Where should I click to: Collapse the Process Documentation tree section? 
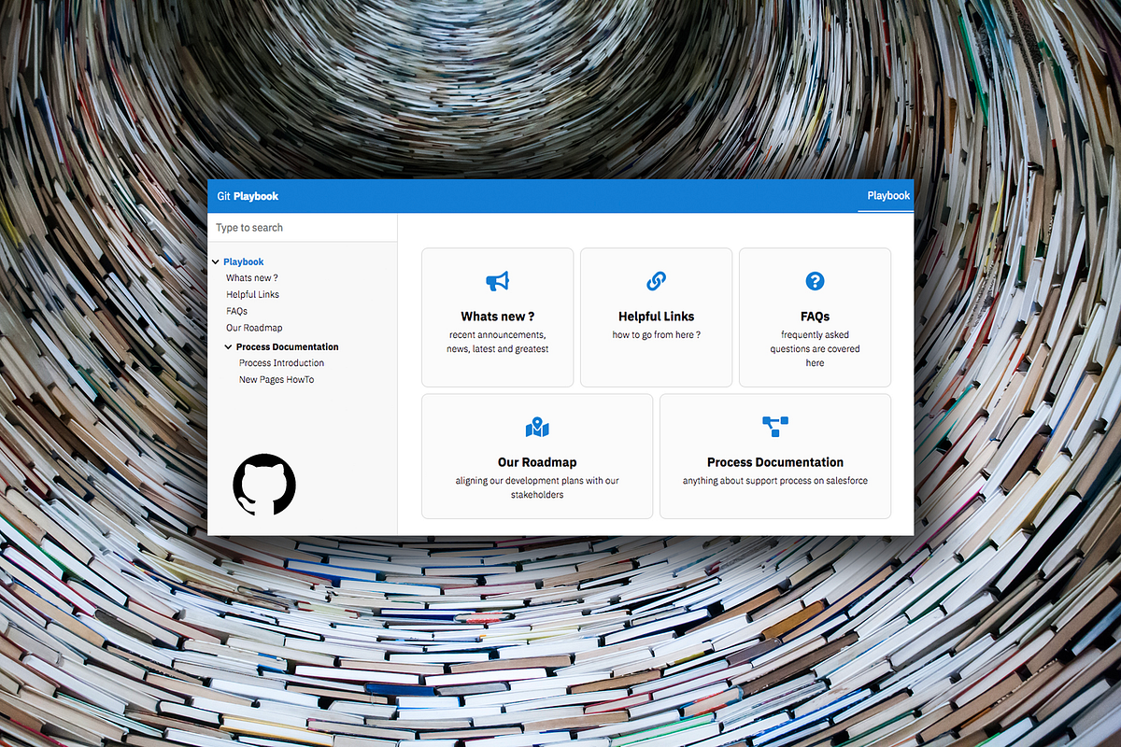click(x=227, y=346)
